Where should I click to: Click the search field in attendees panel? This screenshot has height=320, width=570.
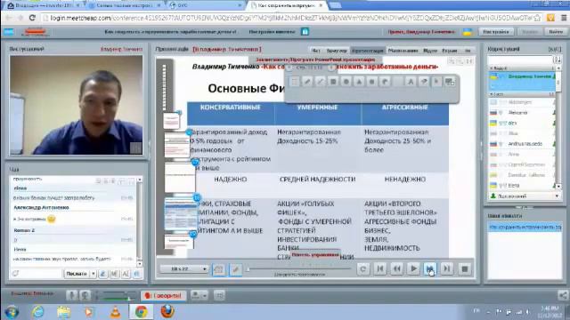(x=520, y=60)
